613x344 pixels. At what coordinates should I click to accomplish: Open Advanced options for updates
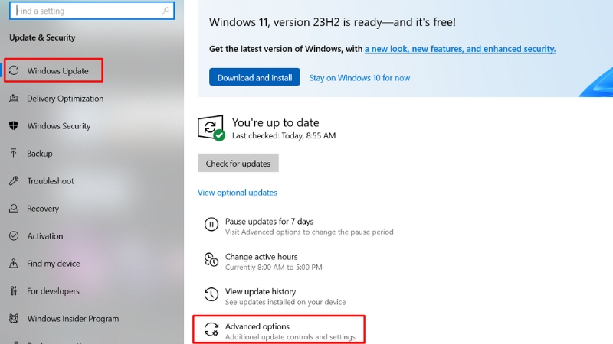click(x=279, y=329)
